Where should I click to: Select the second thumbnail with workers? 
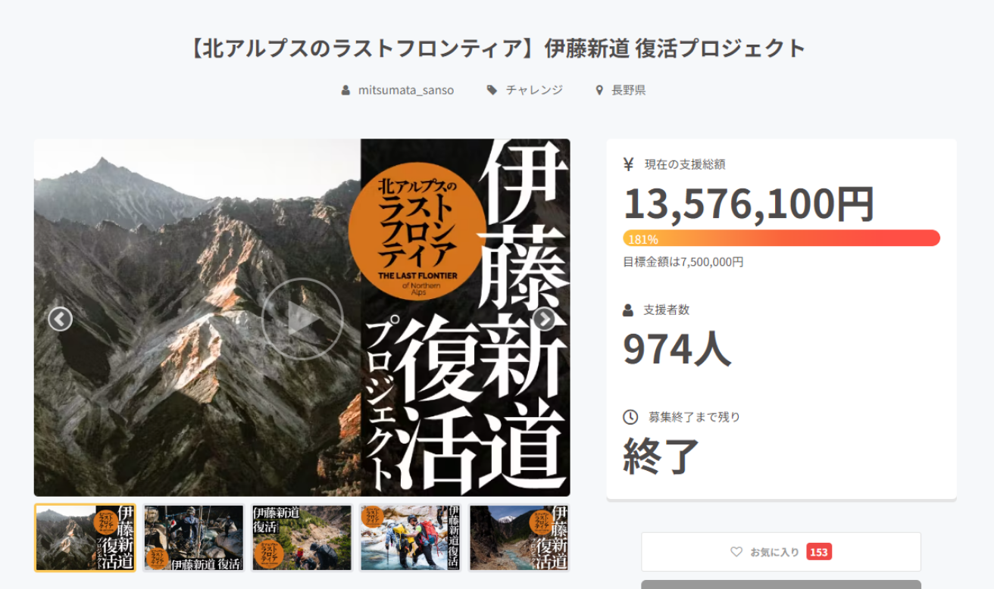(194, 538)
